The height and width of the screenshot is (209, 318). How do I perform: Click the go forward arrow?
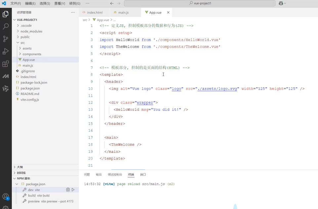(x=119, y=3)
